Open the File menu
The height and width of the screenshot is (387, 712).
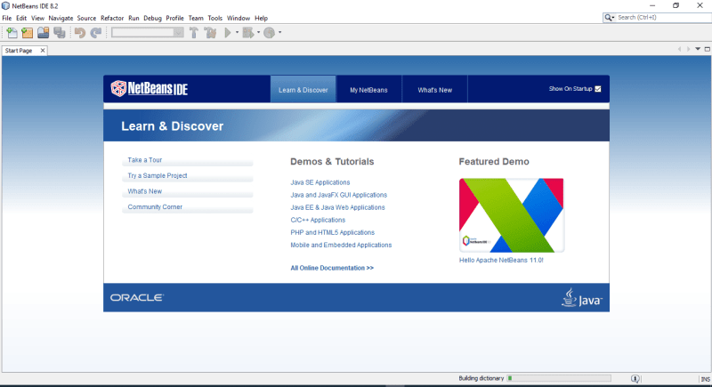(x=7, y=18)
